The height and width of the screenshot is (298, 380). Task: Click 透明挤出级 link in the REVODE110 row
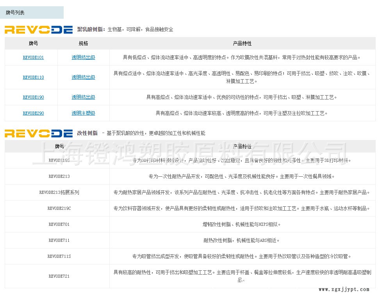(x=83, y=77)
